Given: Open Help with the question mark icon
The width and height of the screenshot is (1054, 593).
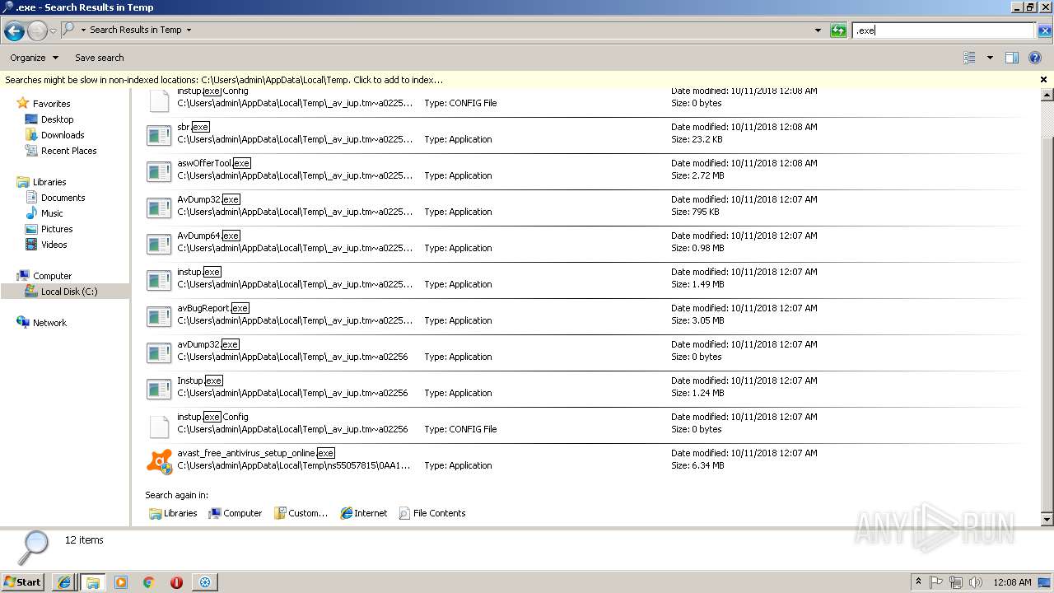Looking at the screenshot, I should tap(1036, 58).
